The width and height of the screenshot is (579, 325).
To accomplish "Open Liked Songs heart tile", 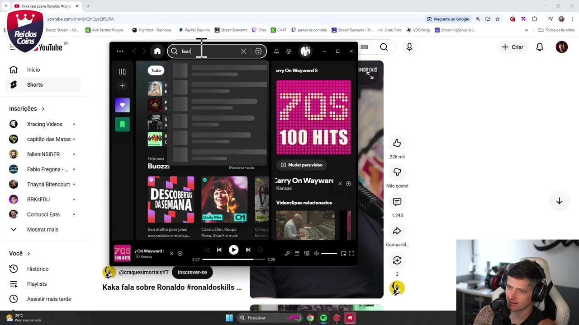I will [122, 105].
